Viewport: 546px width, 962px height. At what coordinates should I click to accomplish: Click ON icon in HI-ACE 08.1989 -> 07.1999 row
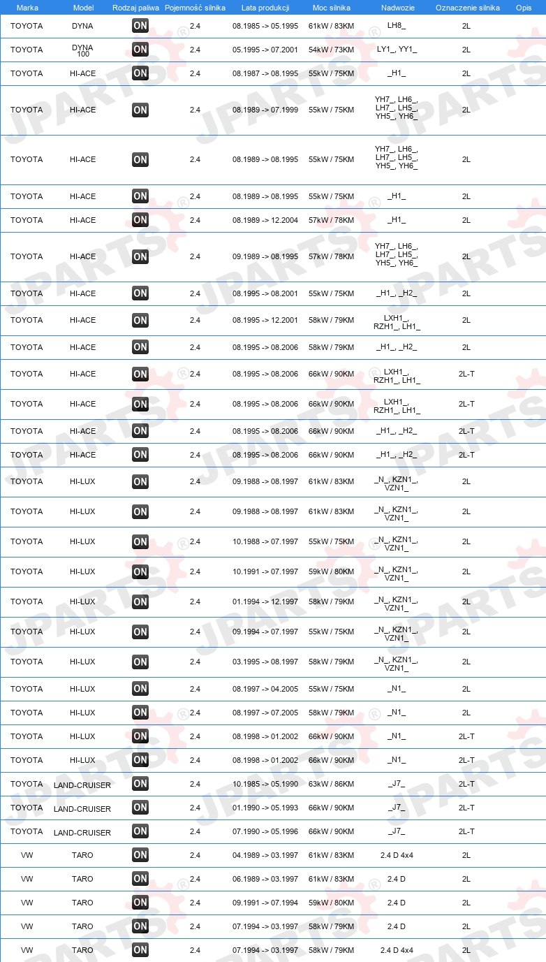pos(140,110)
